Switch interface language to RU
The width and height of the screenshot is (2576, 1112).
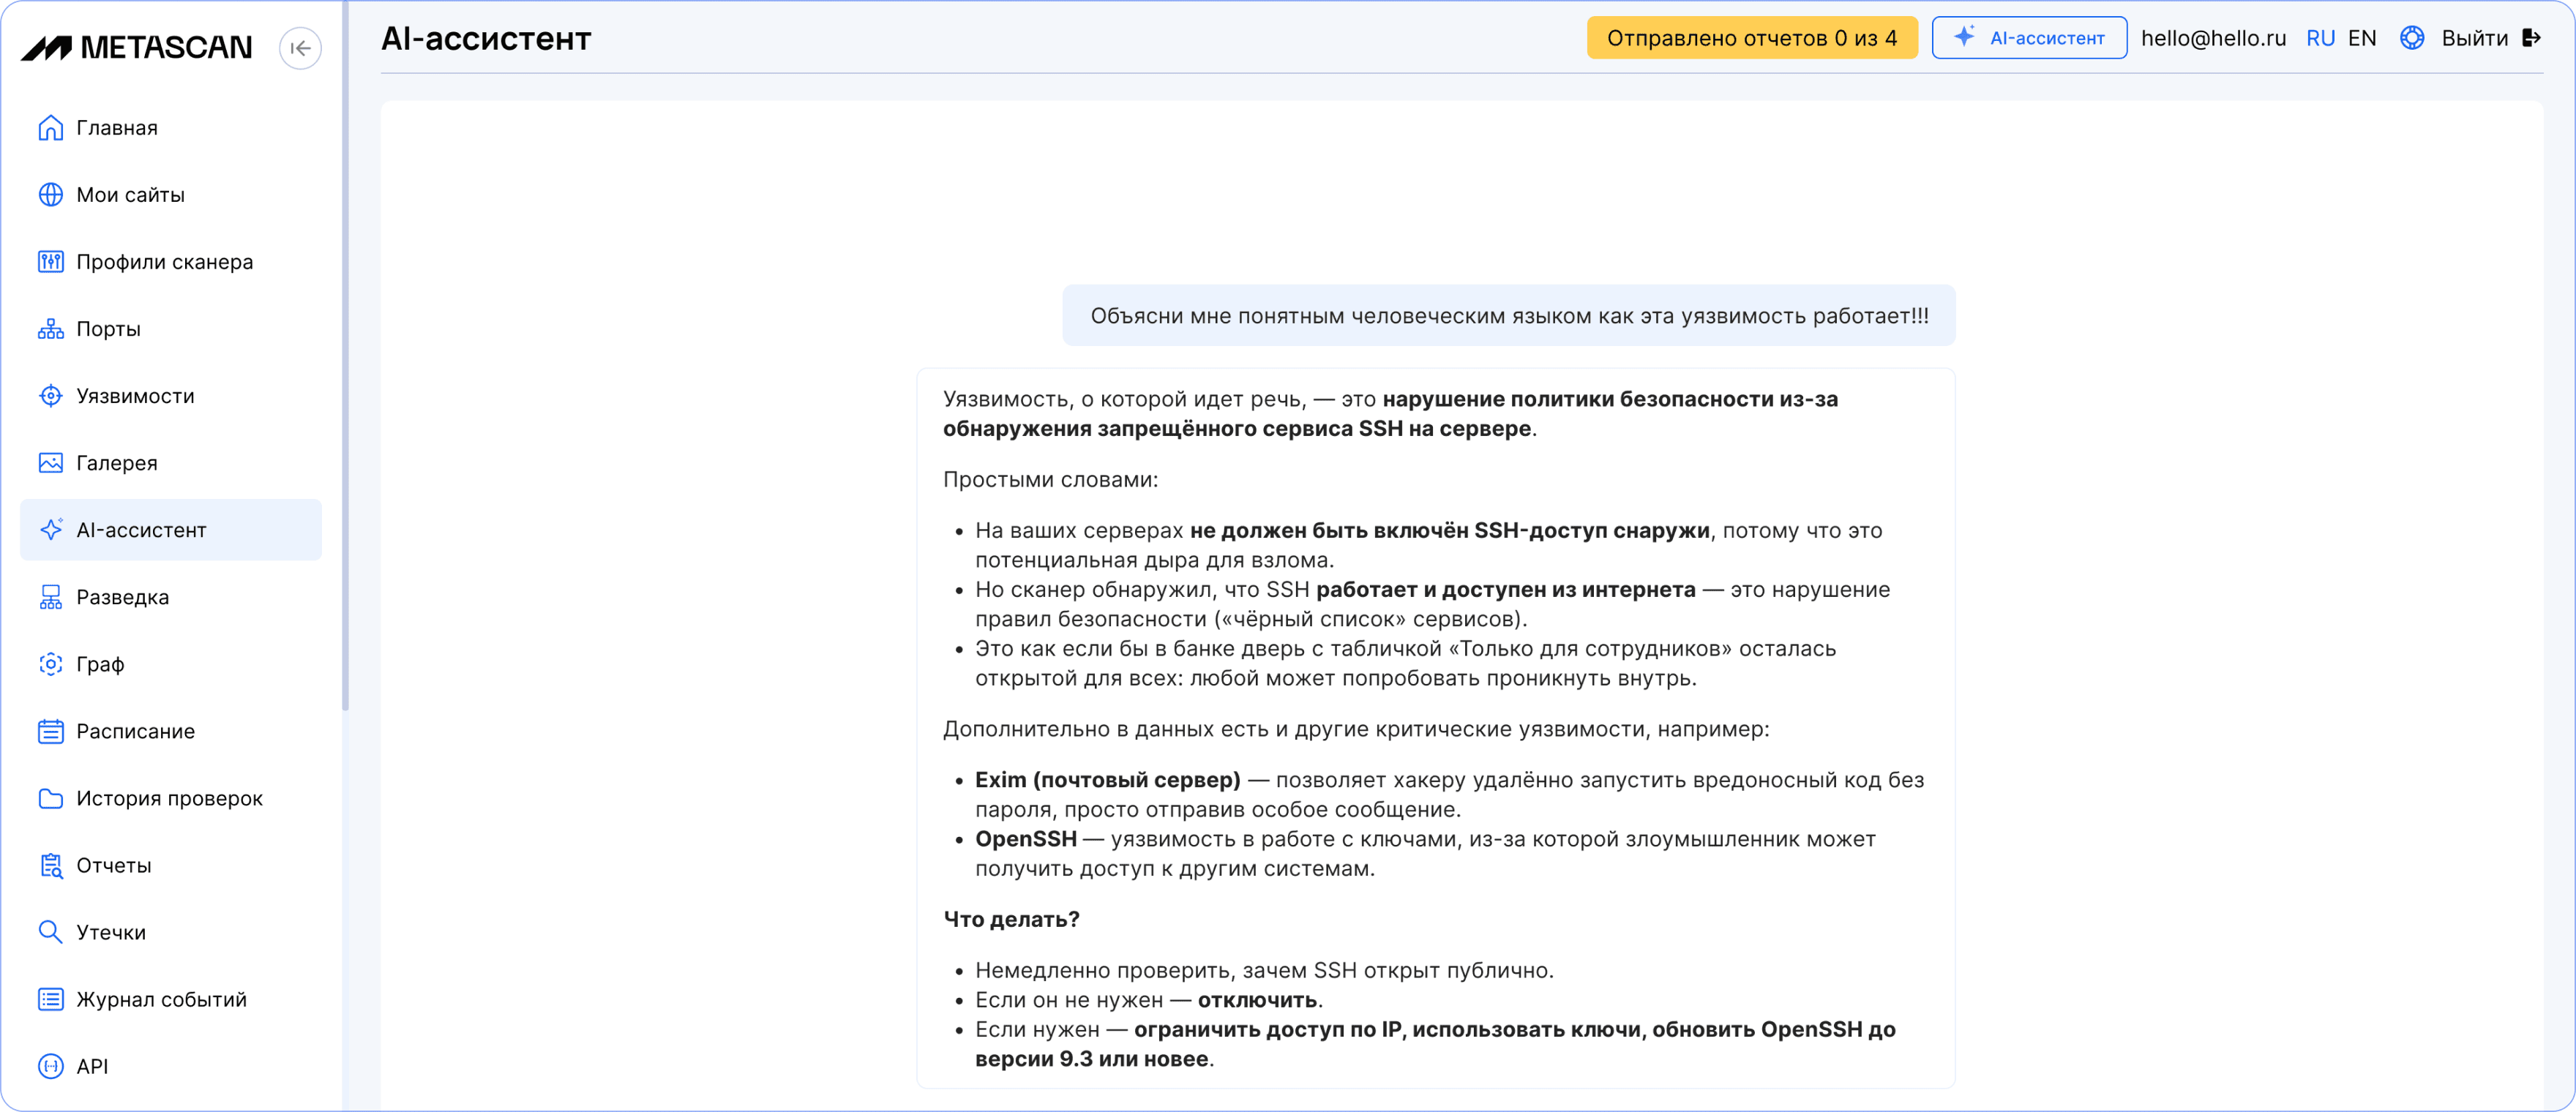point(2320,38)
